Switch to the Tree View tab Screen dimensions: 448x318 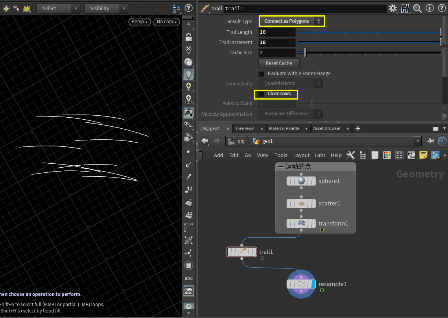[245, 128]
